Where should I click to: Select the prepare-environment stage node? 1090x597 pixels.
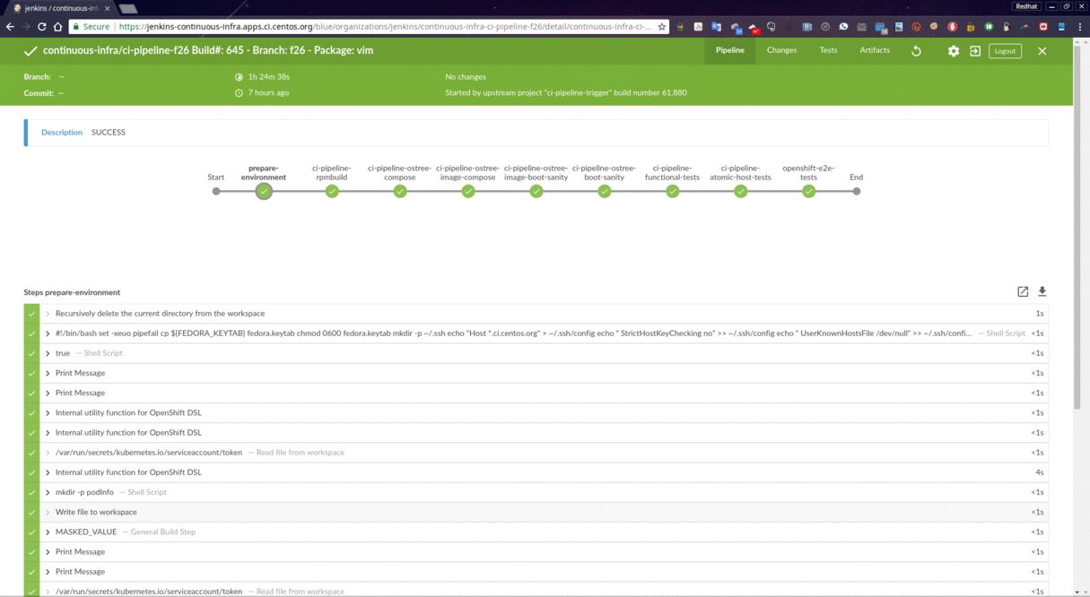(x=264, y=191)
